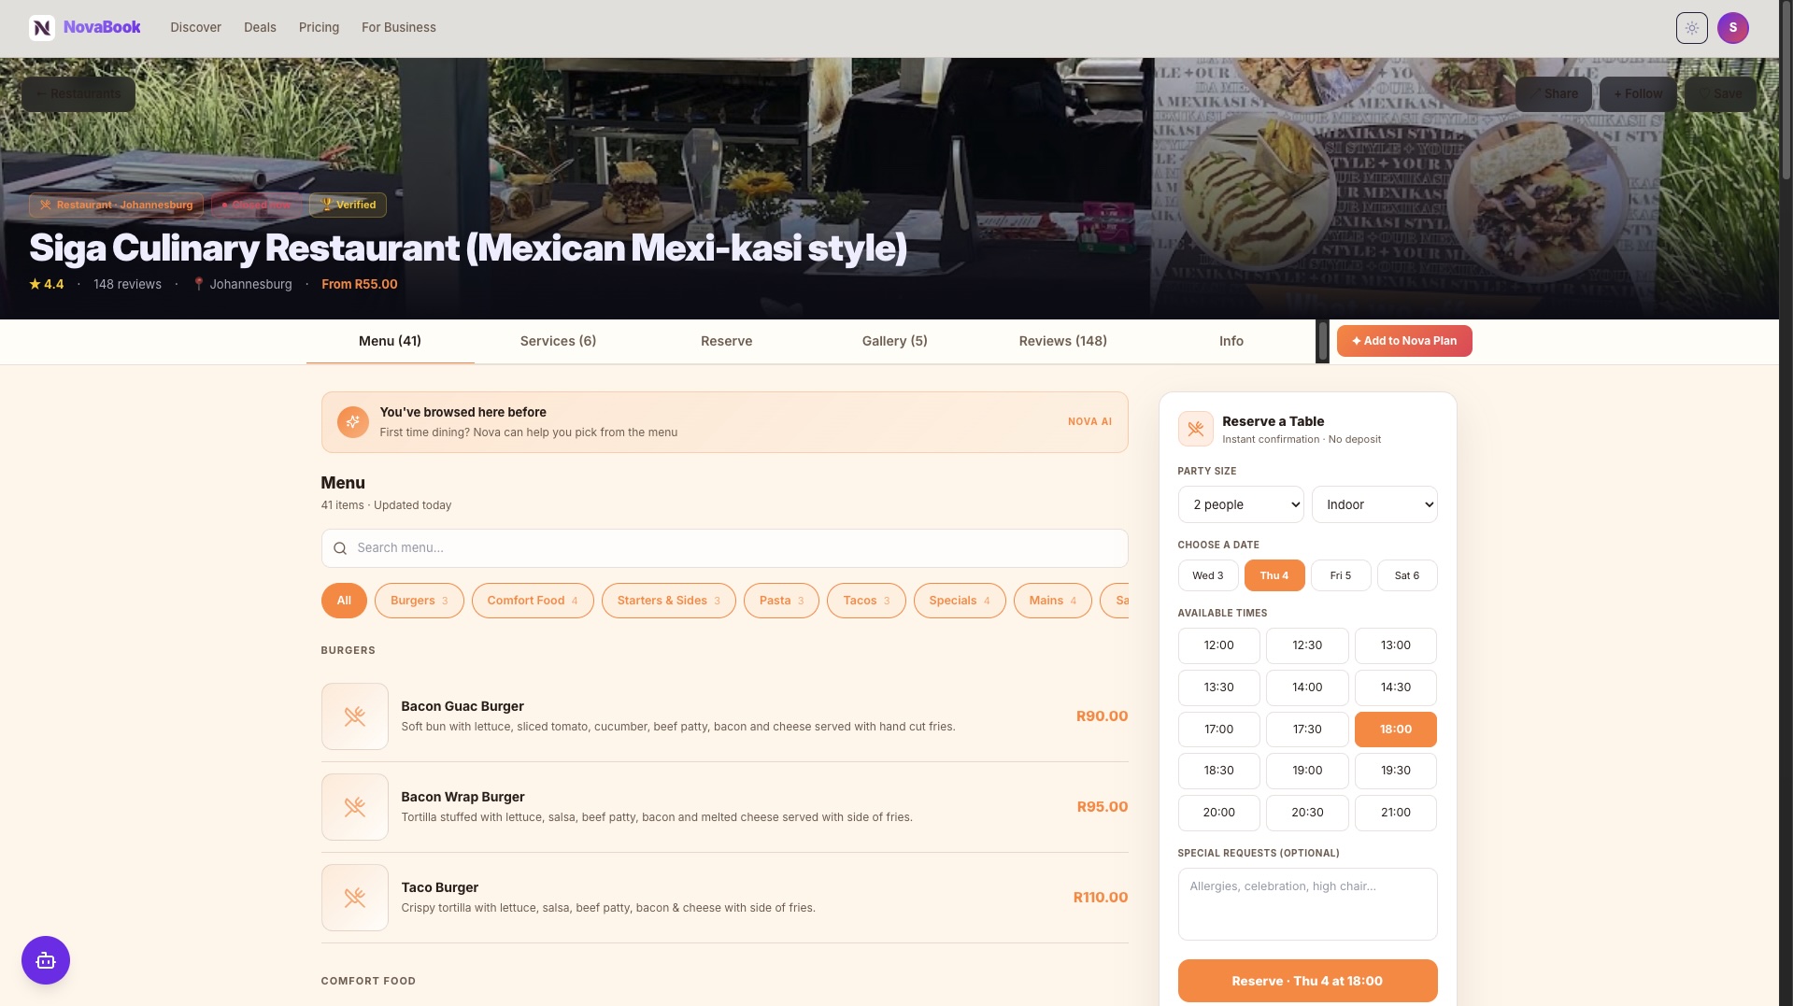This screenshot has height=1006, width=1793.
Task: Open Pricing in the top navigation
Action: coord(320,27)
